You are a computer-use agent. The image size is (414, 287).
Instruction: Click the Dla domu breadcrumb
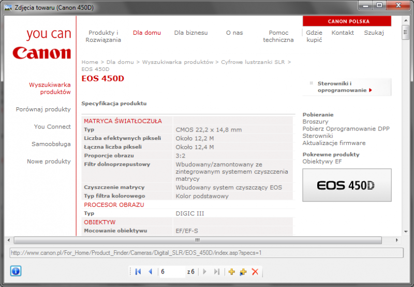click(120, 62)
